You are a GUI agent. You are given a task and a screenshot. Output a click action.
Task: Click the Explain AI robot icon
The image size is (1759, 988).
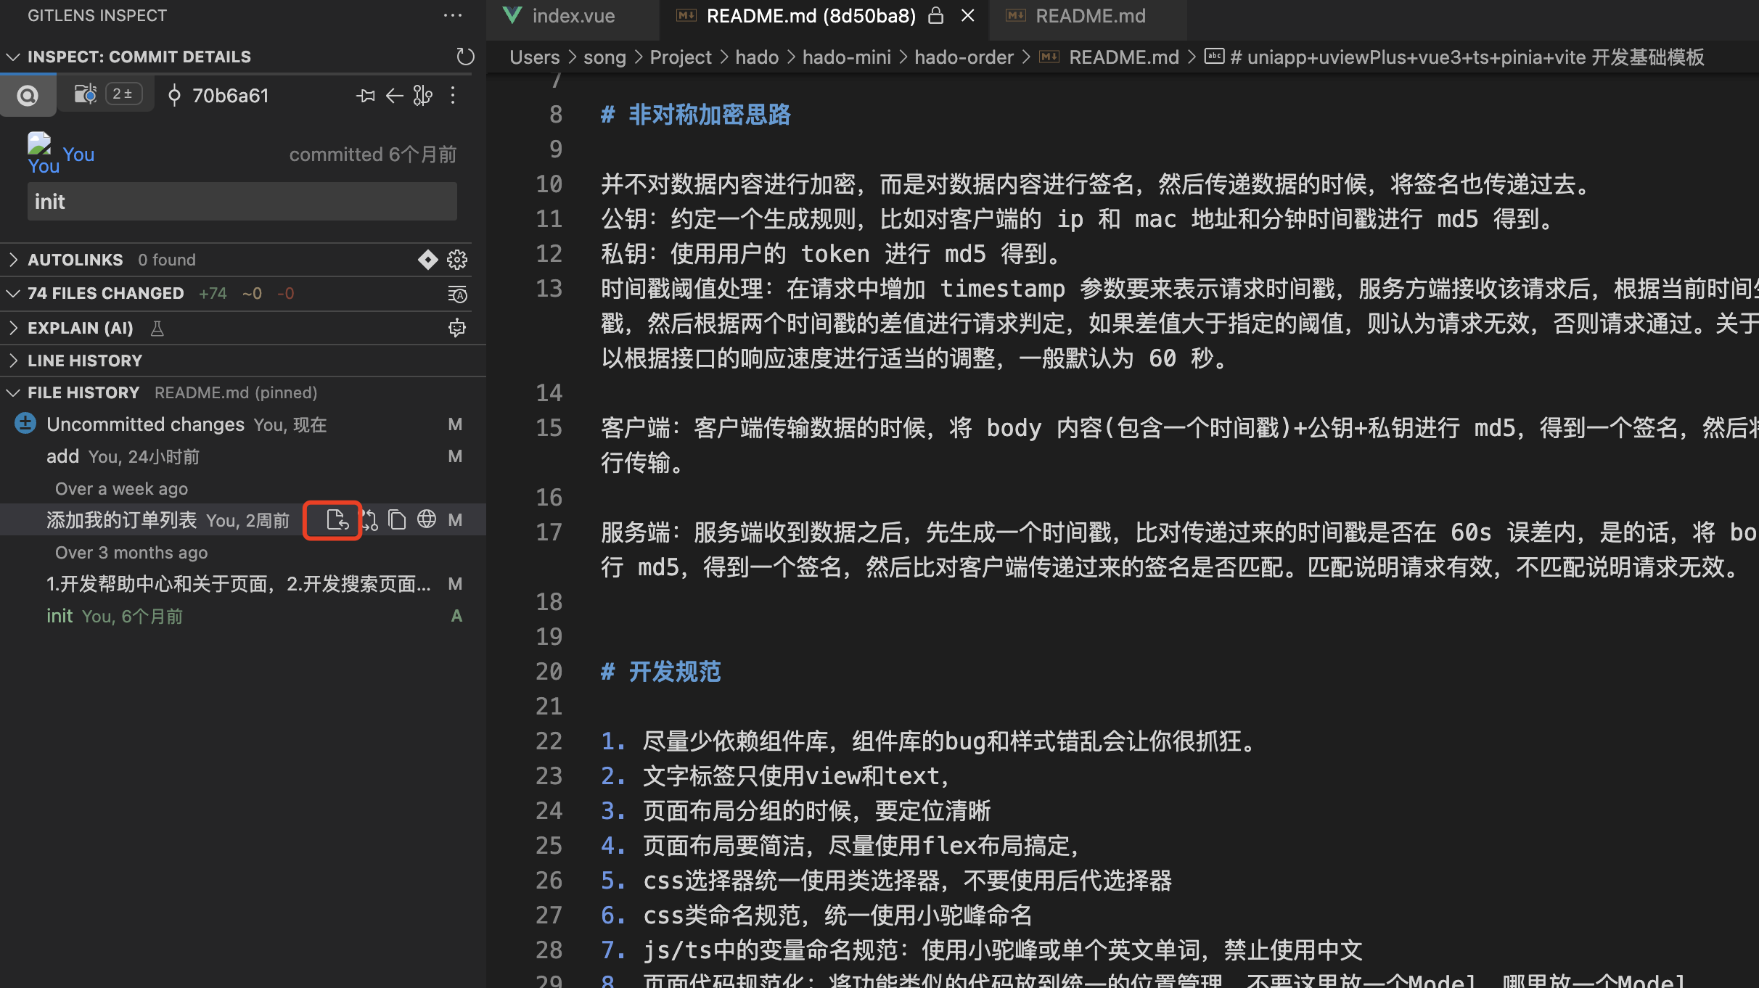click(456, 328)
